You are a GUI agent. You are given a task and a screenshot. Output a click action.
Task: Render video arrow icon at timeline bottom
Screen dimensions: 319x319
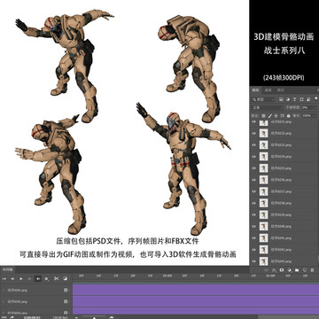point(12,317)
